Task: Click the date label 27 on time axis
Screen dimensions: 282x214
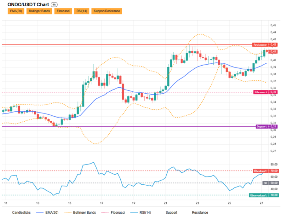Action: [x=261, y=203]
